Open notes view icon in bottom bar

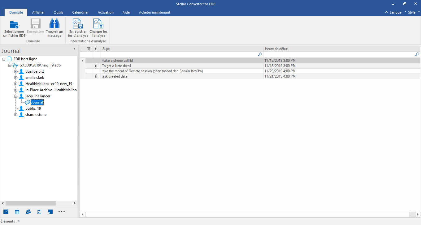pos(50,212)
